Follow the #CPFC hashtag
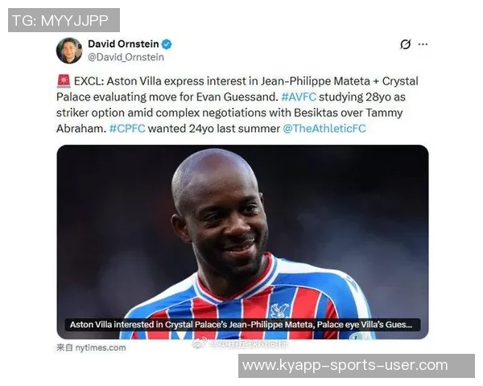The height and width of the screenshot is (386, 483). coord(127,129)
